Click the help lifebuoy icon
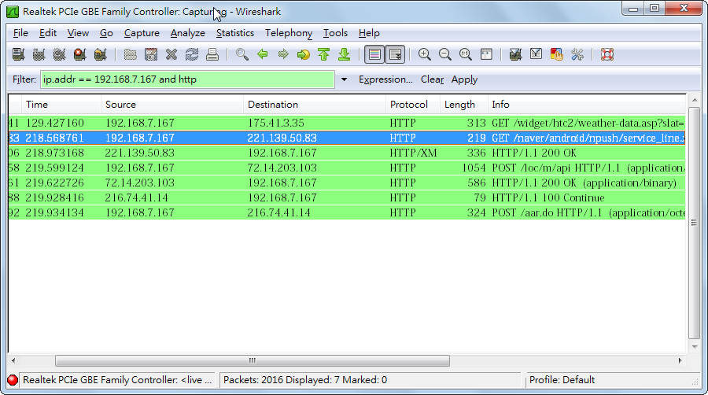Image resolution: width=708 pixels, height=395 pixels. tap(607, 54)
